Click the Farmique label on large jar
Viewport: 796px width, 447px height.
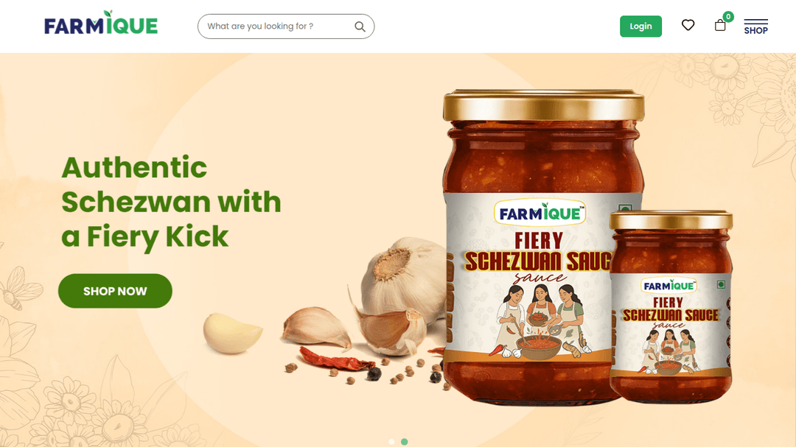tap(540, 214)
